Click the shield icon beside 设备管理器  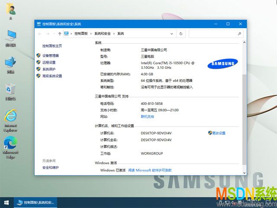(39, 55)
